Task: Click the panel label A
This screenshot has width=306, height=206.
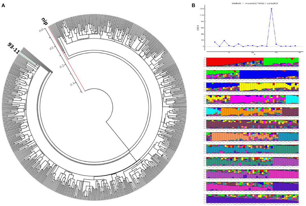Action: click(x=3, y=6)
